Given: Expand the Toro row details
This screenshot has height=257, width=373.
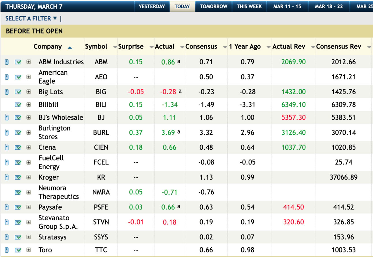Looking at the screenshot, I should pyautogui.click(x=29, y=250).
